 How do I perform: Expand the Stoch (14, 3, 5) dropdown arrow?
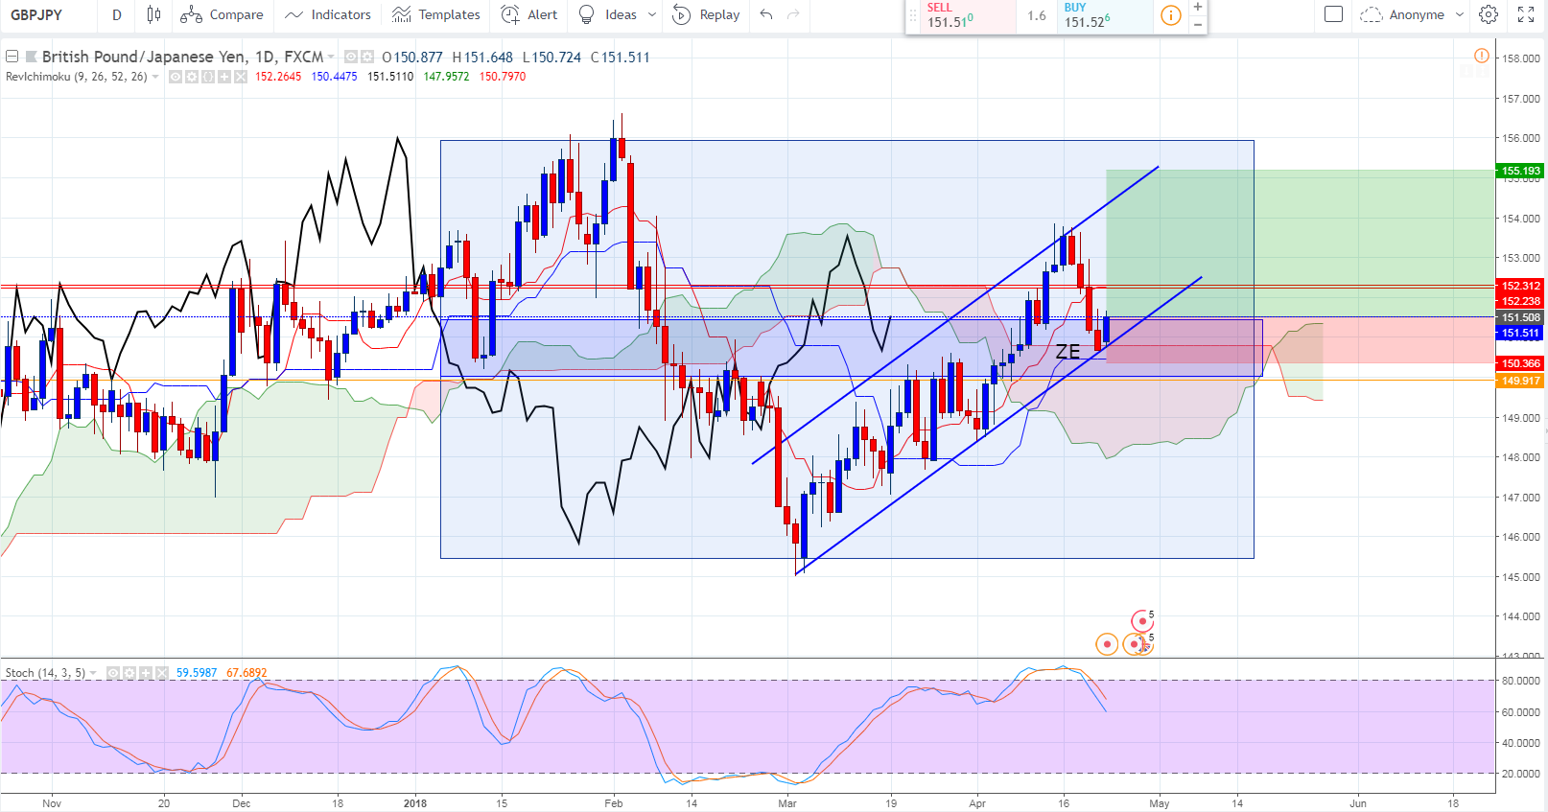tap(94, 673)
